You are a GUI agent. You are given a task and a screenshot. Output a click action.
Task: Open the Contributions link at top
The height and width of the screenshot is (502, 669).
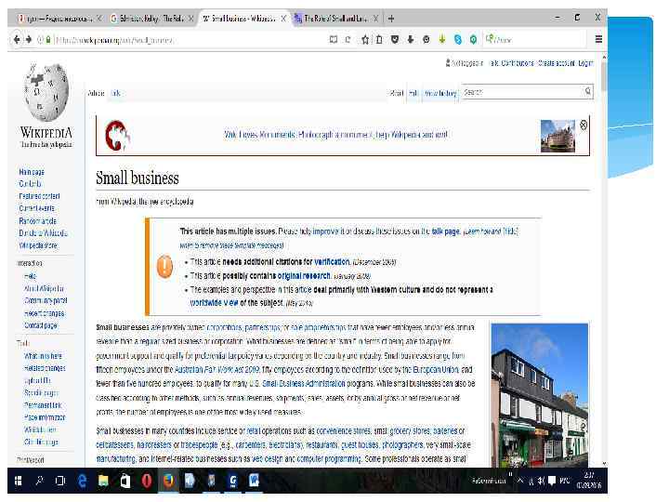[518, 63]
